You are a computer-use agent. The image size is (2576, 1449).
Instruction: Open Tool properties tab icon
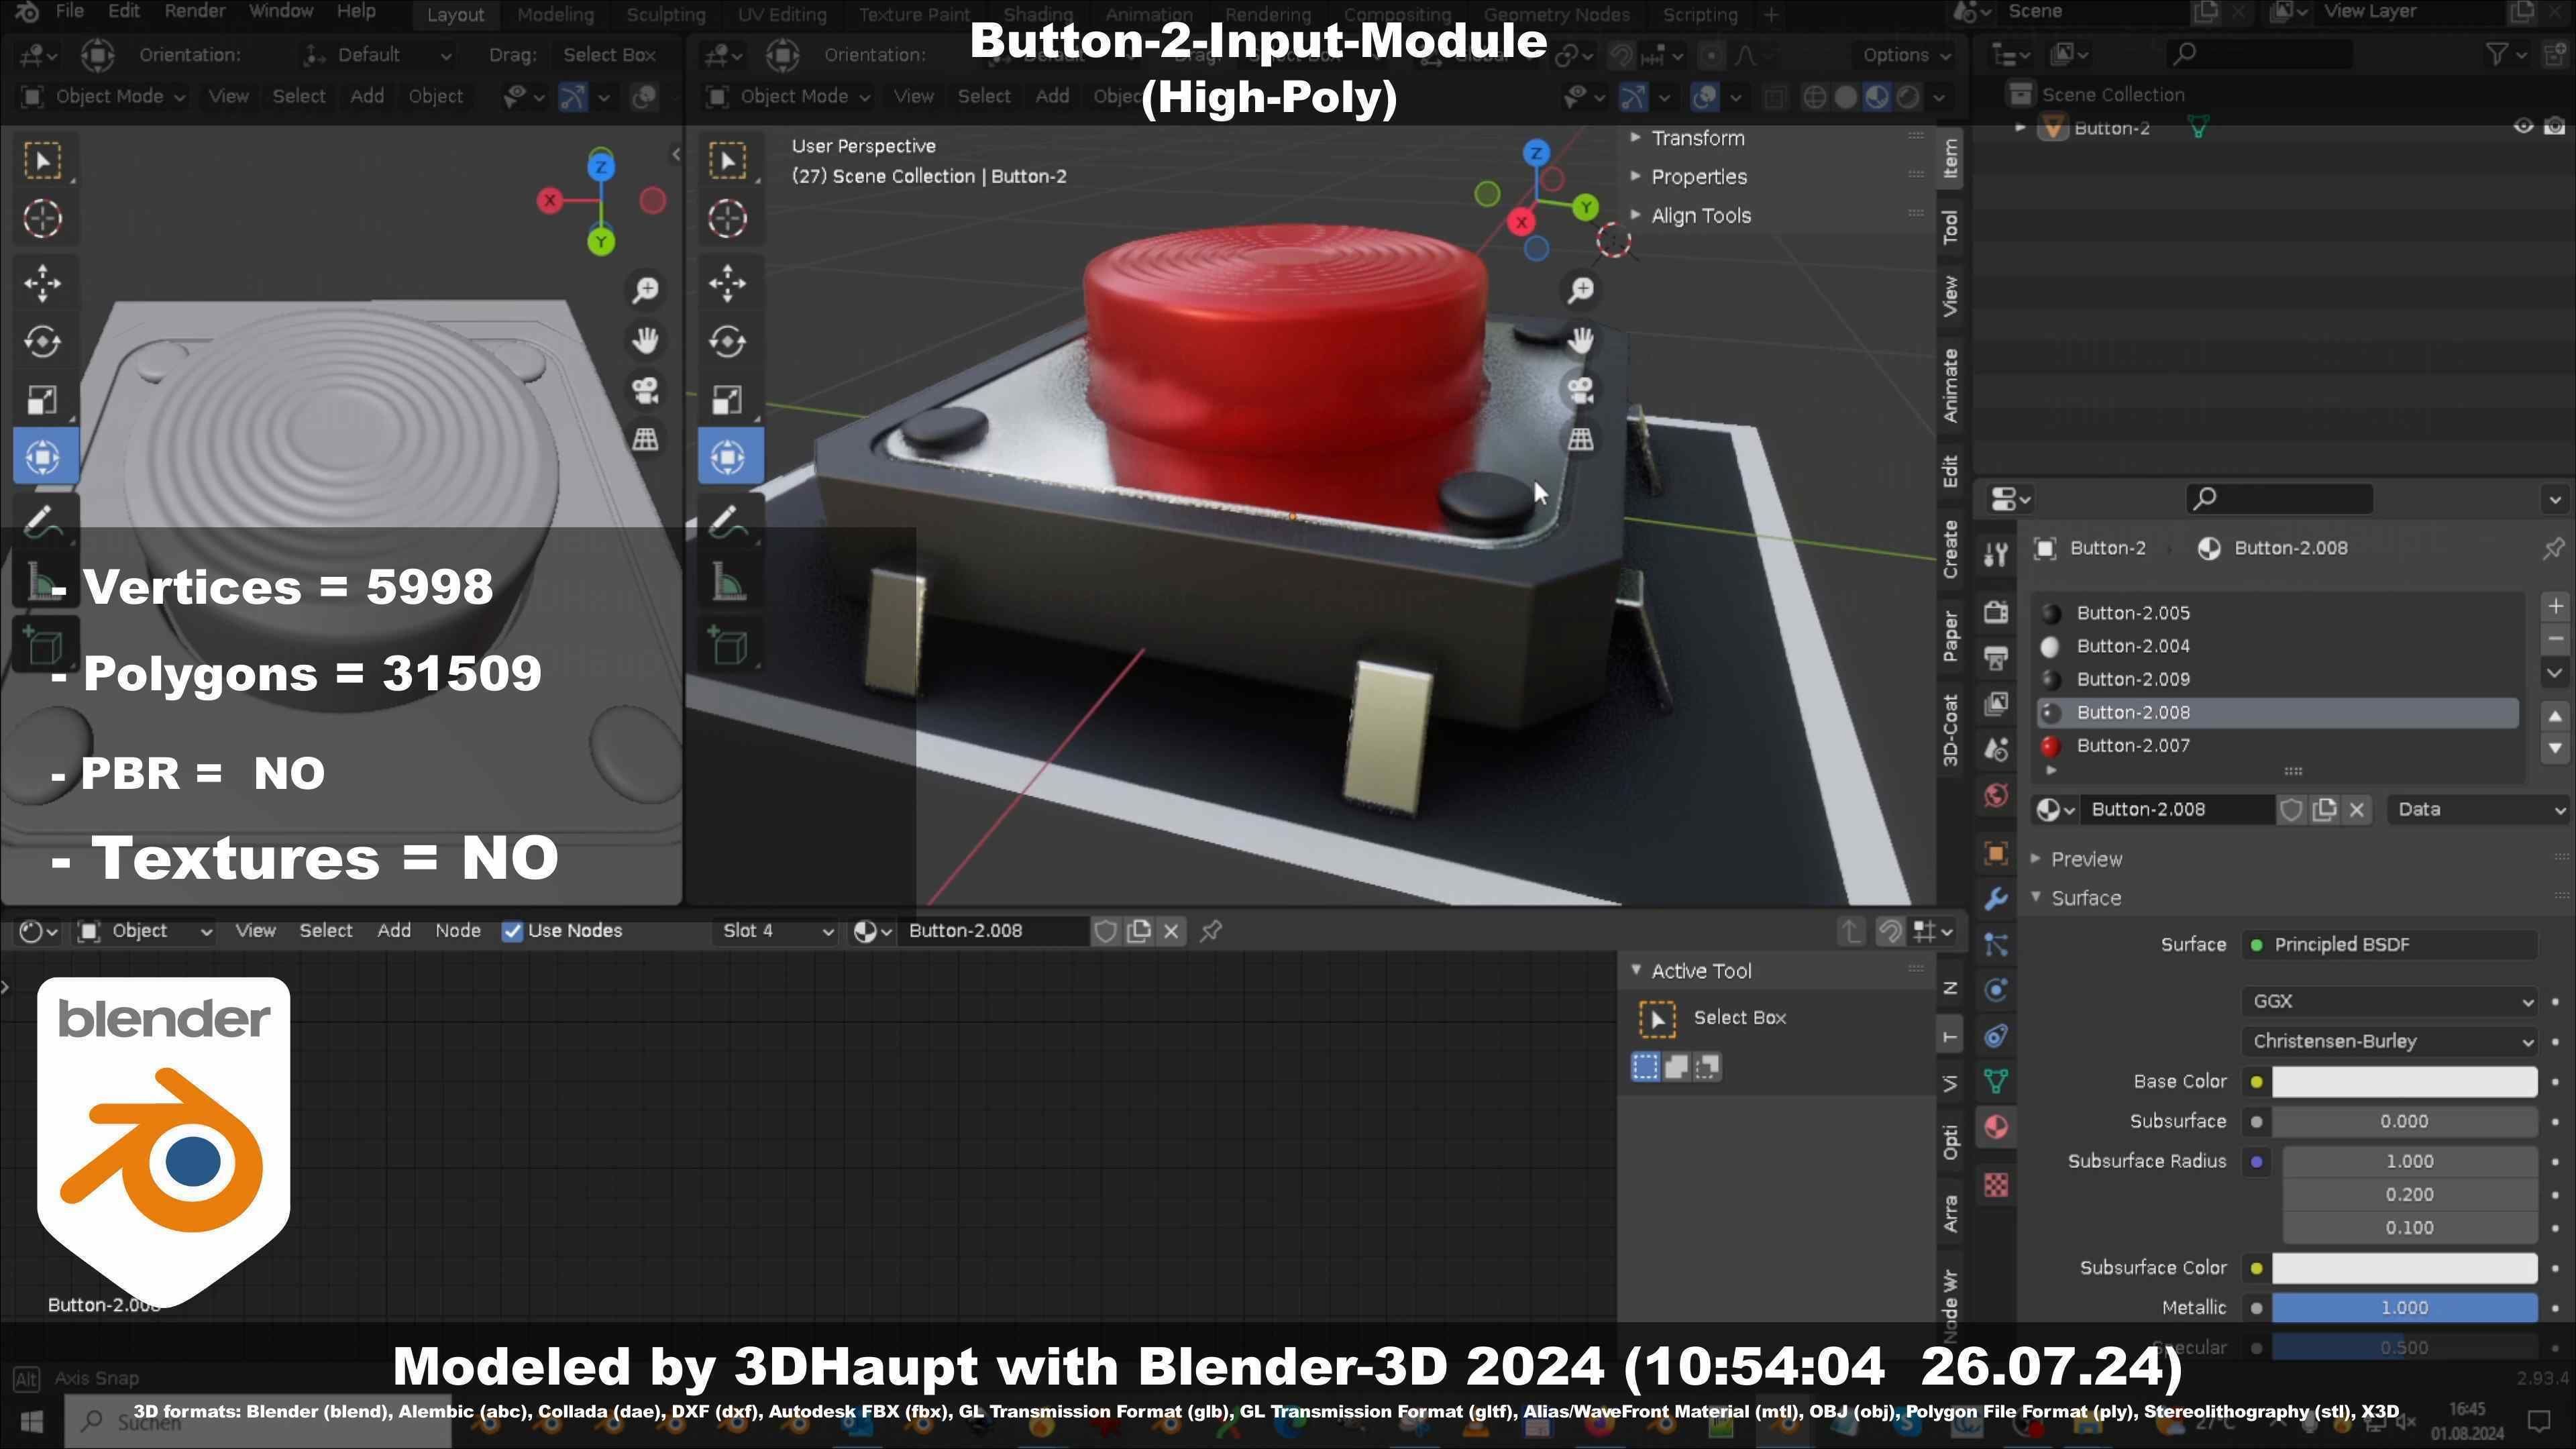[1996, 553]
